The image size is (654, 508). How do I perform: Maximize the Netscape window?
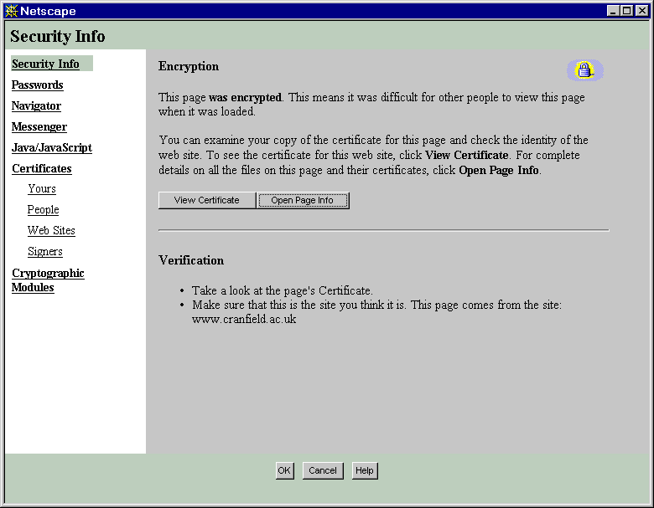[x=626, y=11]
